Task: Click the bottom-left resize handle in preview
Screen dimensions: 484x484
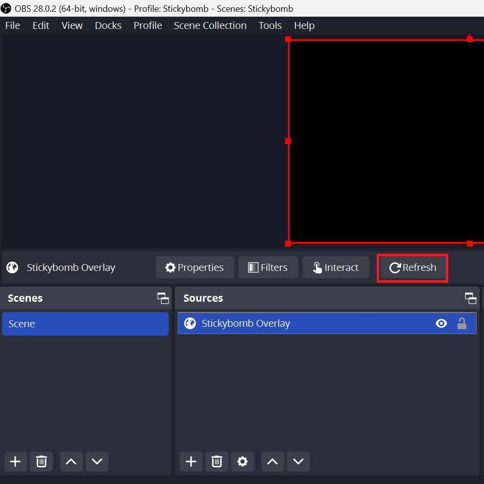Action: click(288, 243)
